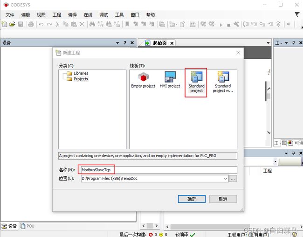
Task: Open the 窗口 menu
Action: (x=135, y=15)
